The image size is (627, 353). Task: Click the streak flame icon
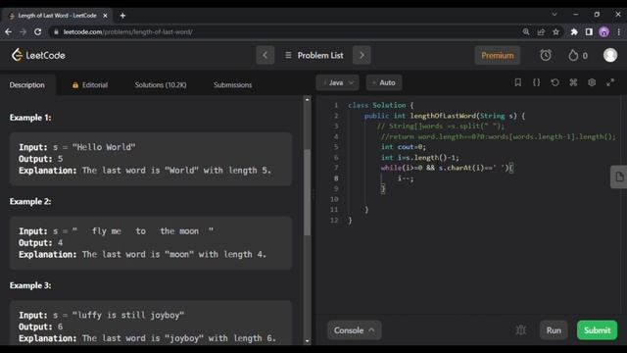click(573, 55)
